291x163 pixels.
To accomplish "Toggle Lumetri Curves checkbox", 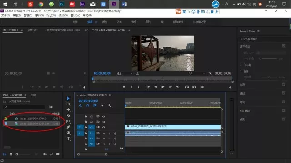I will pyautogui.click(x=283, y=93).
